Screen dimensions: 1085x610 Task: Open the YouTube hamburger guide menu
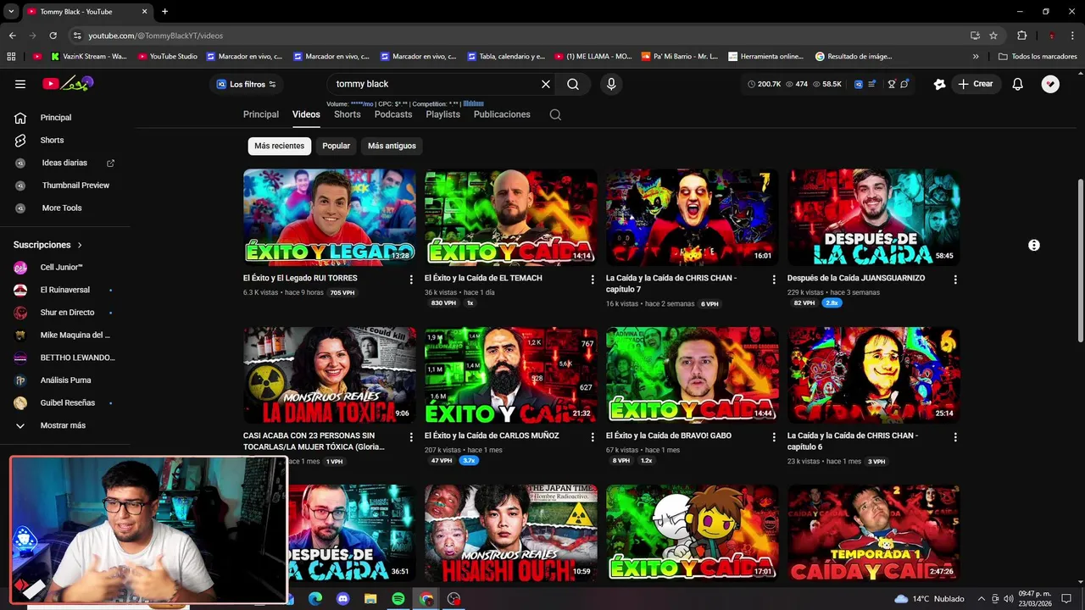[20, 84]
